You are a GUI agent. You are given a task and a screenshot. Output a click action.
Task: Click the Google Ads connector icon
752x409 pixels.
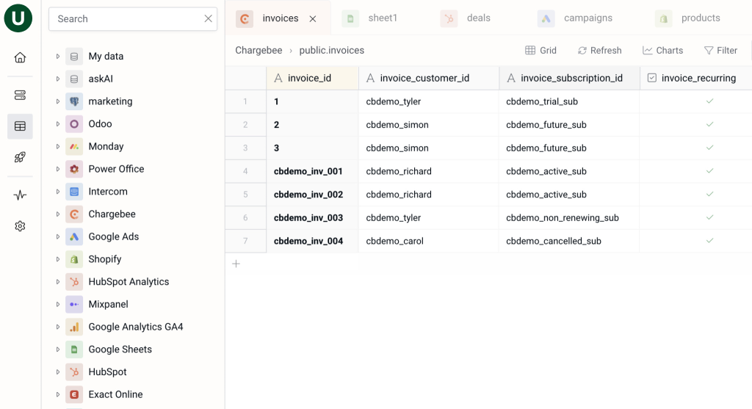74,236
